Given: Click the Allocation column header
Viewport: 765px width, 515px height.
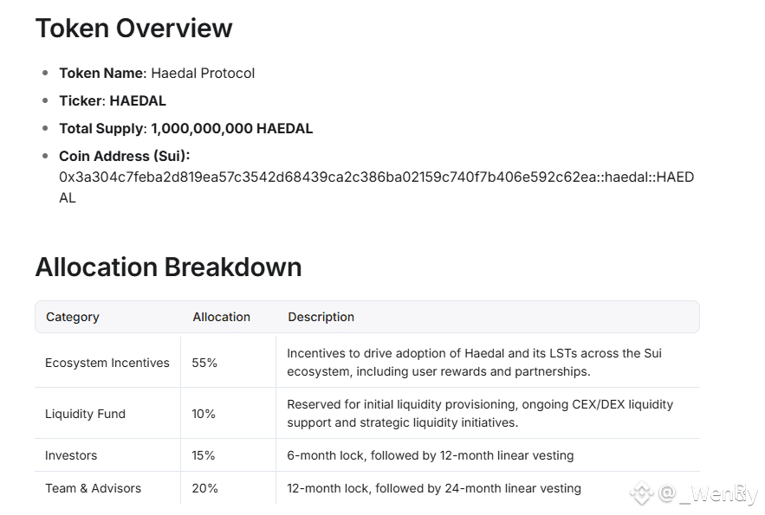Looking at the screenshot, I should pos(222,317).
